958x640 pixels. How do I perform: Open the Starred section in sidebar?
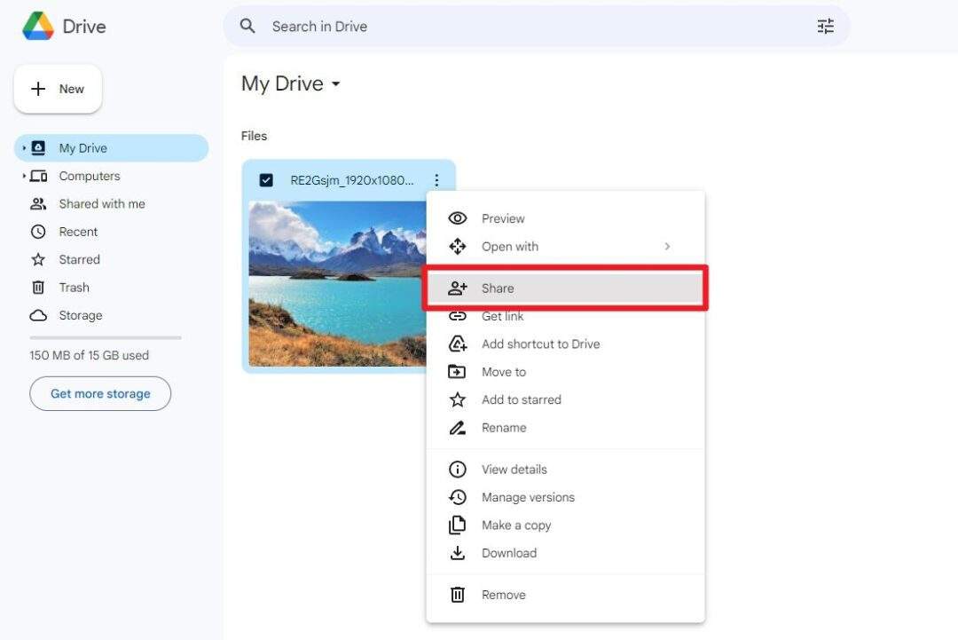[x=111, y=260]
